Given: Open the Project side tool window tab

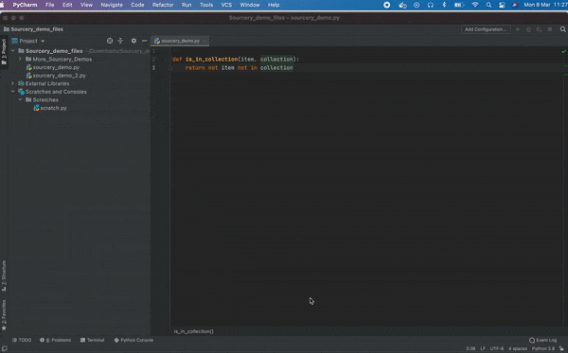Looking at the screenshot, I should pos(4,51).
